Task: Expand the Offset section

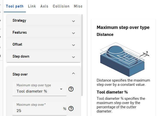Action: 73,45
